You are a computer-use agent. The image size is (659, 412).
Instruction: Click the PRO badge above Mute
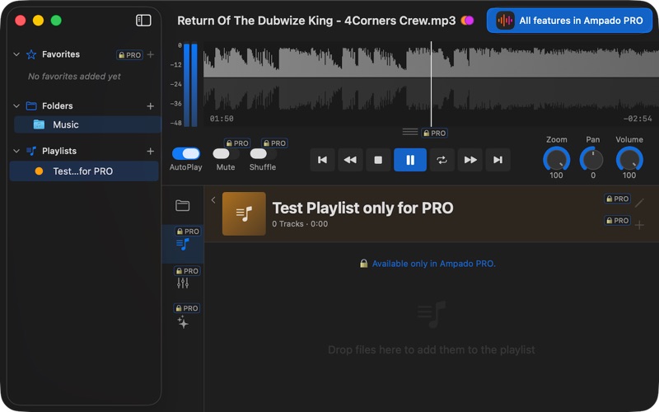point(237,143)
